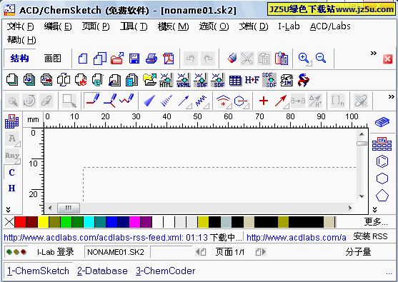The width and height of the screenshot is (398, 282).
Task: Expand the right templates panel chevron
Action: pyautogui.click(x=375, y=209)
